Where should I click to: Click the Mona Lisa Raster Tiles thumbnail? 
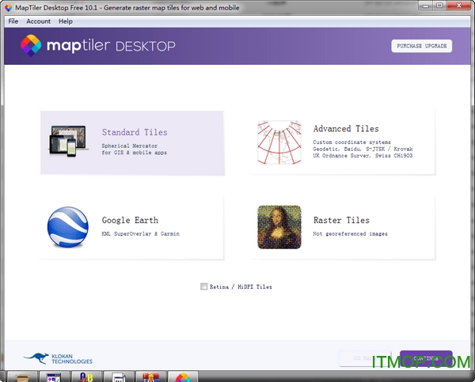click(279, 227)
